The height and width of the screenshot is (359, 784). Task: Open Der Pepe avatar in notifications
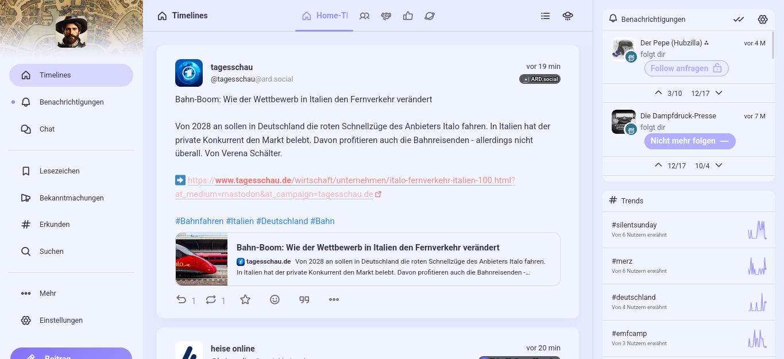point(624,49)
